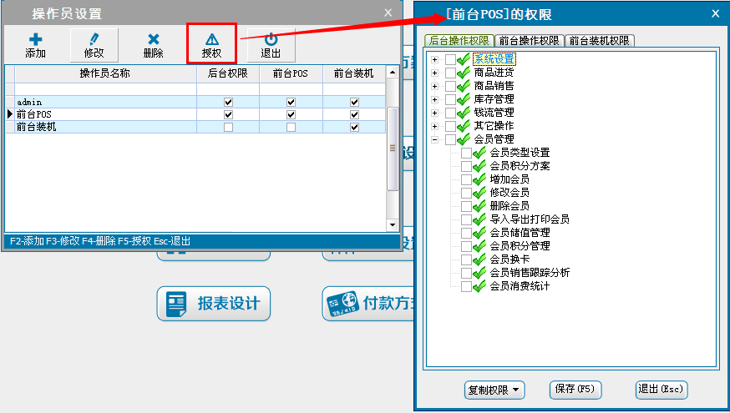
Task: Select the 前台装机 operator row
Action: pyautogui.click(x=100, y=128)
